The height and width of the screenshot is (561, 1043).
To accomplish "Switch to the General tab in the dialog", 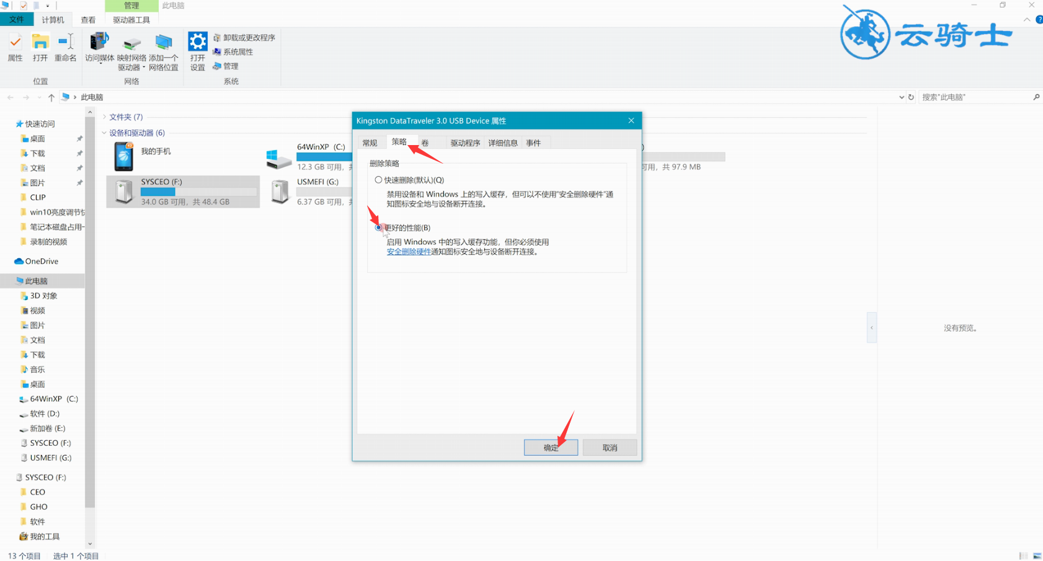I will tap(370, 143).
